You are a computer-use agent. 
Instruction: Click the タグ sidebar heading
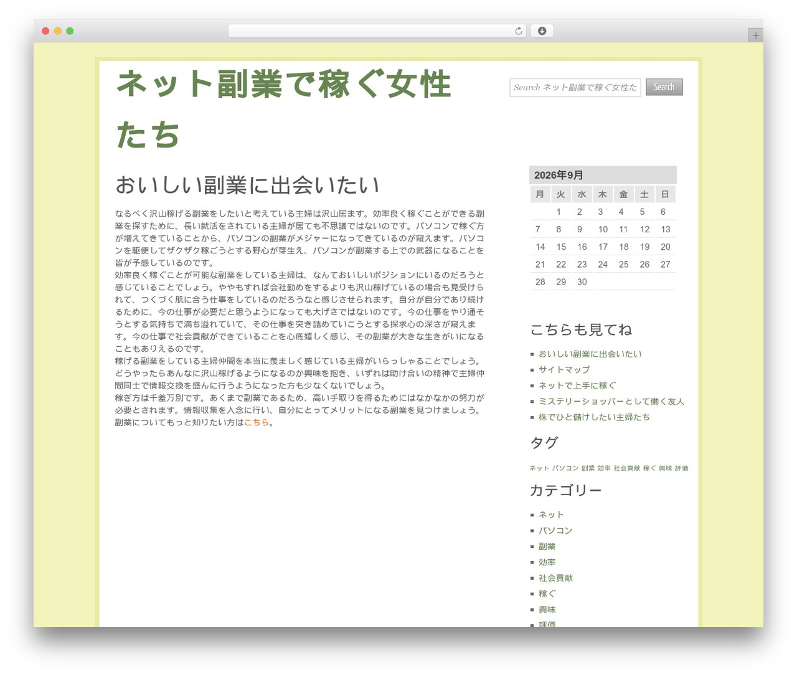point(544,443)
